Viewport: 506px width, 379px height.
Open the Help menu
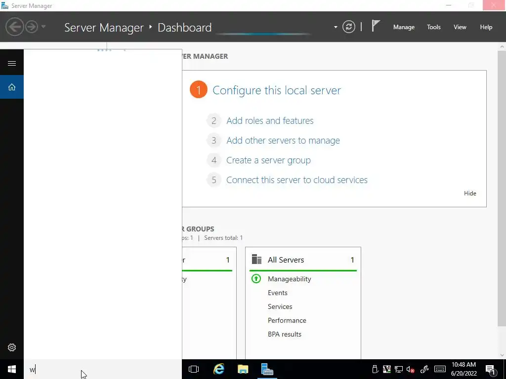[x=486, y=27]
